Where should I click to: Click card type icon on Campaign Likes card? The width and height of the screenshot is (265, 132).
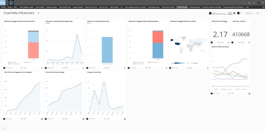tap(83, 68)
